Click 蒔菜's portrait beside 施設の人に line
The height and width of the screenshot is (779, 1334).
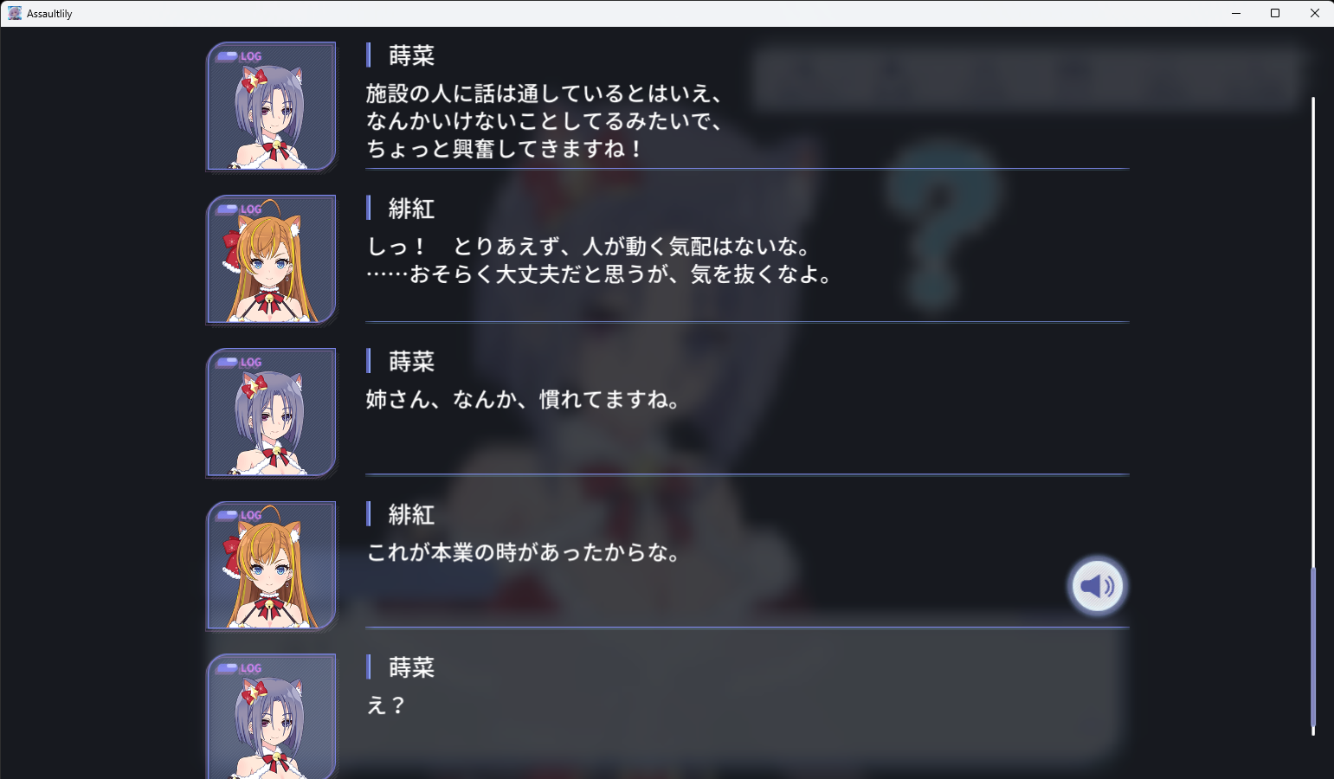(271, 106)
